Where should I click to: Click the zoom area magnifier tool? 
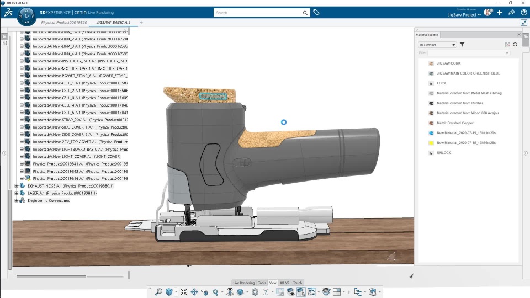pyautogui.click(x=158, y=291)
